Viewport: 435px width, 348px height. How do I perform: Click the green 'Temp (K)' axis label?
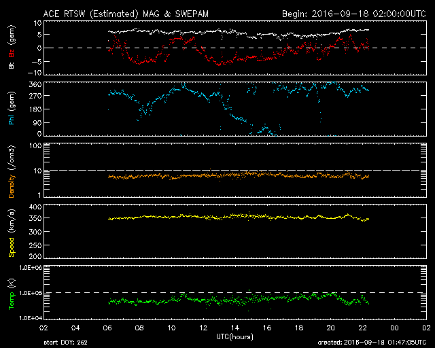click(x=12, y=294)
